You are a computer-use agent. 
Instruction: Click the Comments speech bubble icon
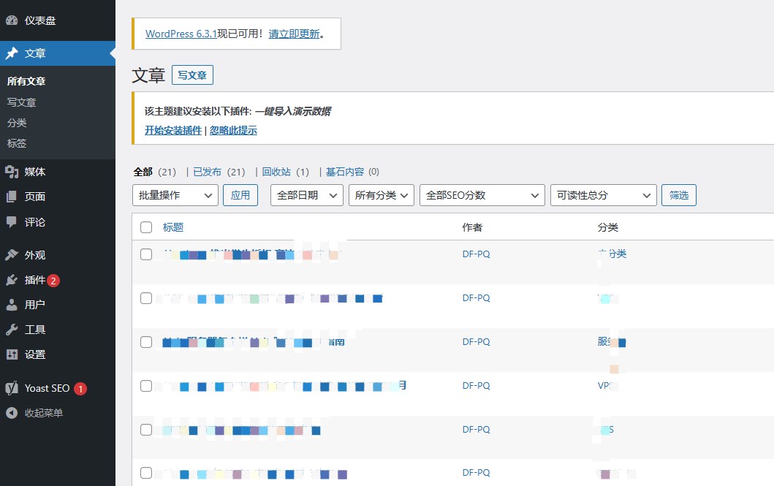tap(12, 222)
